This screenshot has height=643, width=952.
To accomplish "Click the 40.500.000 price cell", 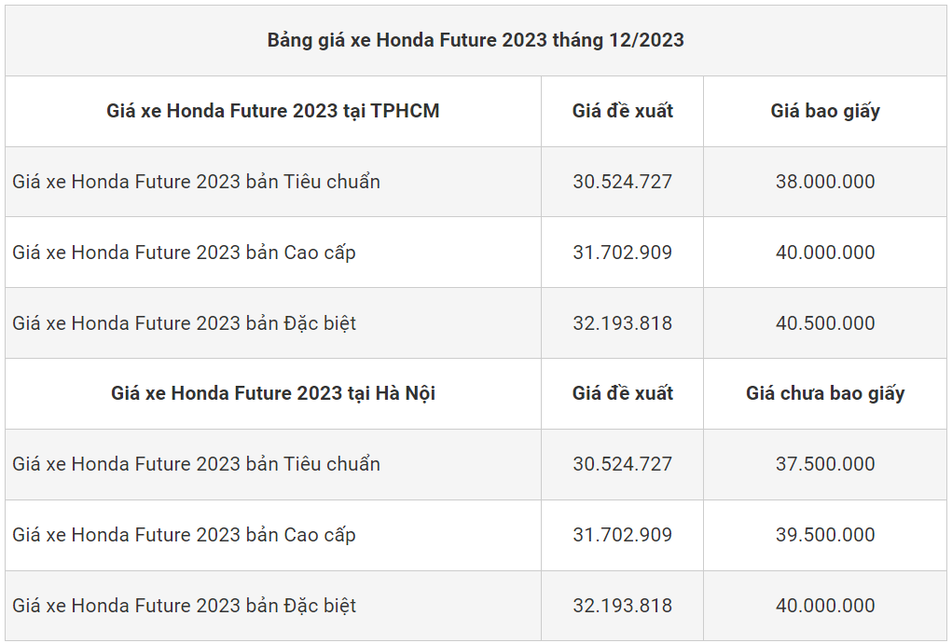I will click(x=825, y=323).
